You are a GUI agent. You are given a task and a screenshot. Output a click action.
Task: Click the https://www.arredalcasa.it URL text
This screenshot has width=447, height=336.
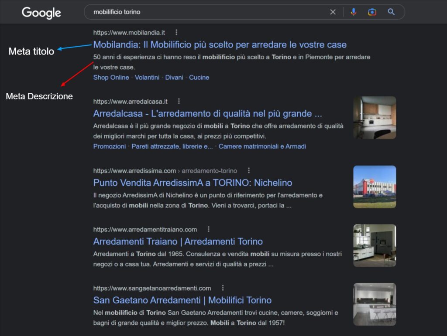pyautogui.click(x=130, y=102)
